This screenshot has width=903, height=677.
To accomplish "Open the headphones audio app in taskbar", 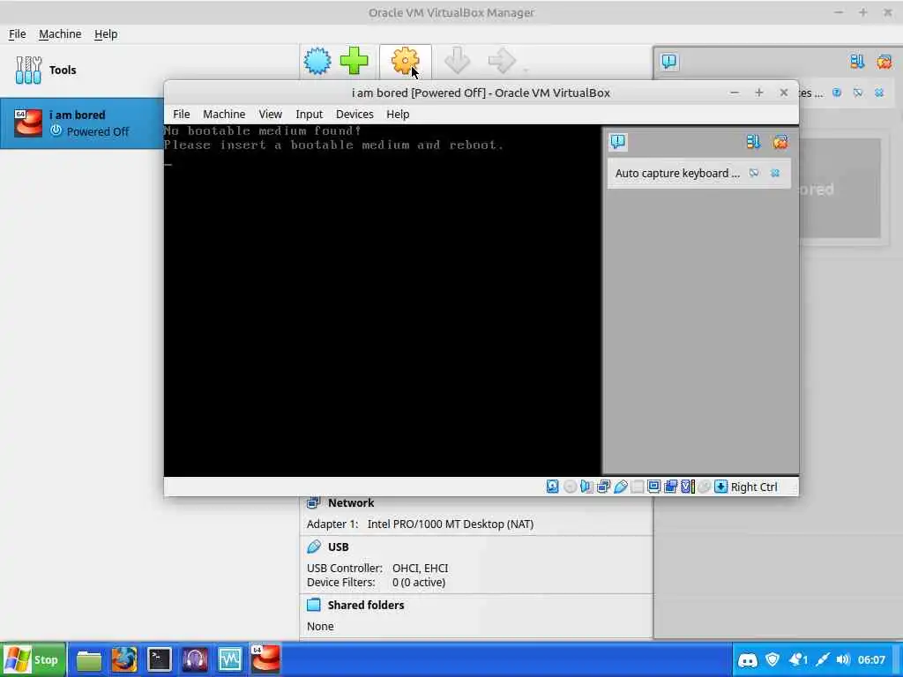I will pos(195,659).
